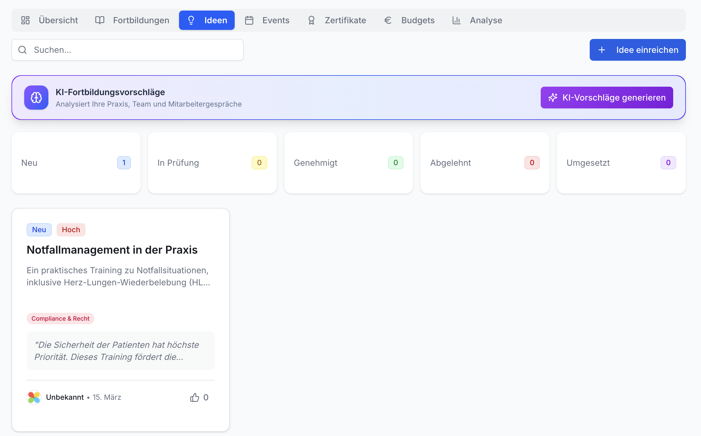The image size is (701, 436).
Task: Select the Ideen tab
Action: (x=207, y=20)
